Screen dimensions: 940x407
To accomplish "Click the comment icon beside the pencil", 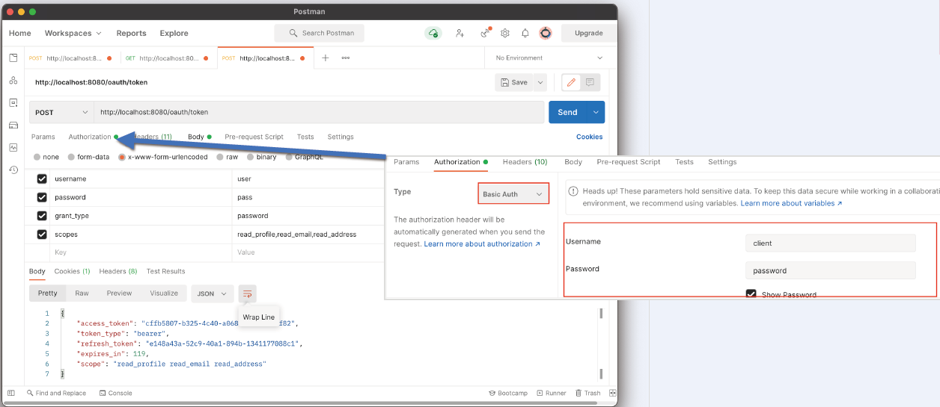I will (590, 82).
